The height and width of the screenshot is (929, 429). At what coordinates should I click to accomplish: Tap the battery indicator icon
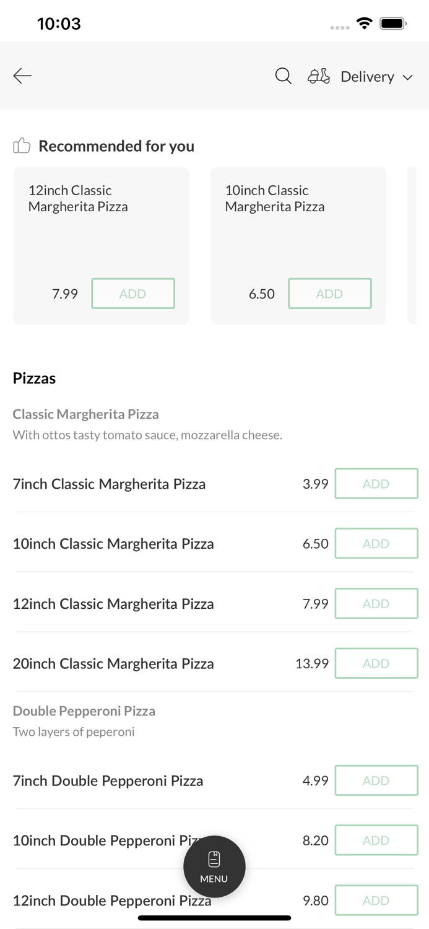tap(392, 22)
